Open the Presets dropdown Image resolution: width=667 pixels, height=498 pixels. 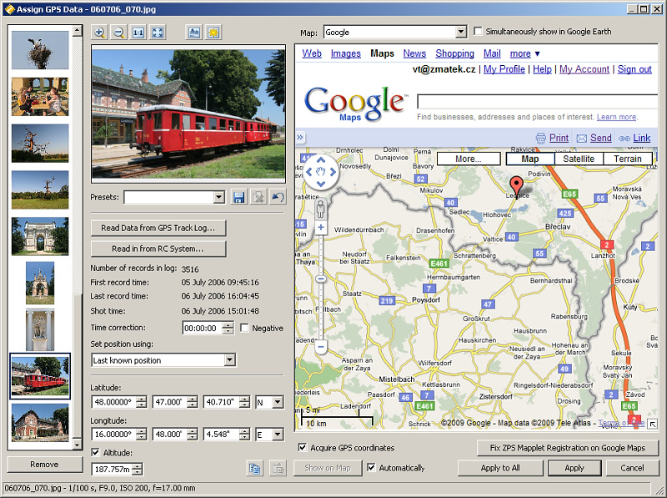(x=218, y=197)
